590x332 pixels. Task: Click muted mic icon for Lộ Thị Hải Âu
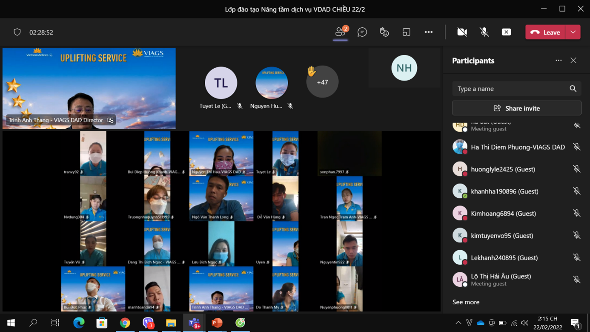pos(577,280)
